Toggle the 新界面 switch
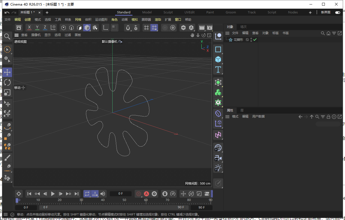The width and height of the screenshot is (345, 220). [x=338, y=12]
